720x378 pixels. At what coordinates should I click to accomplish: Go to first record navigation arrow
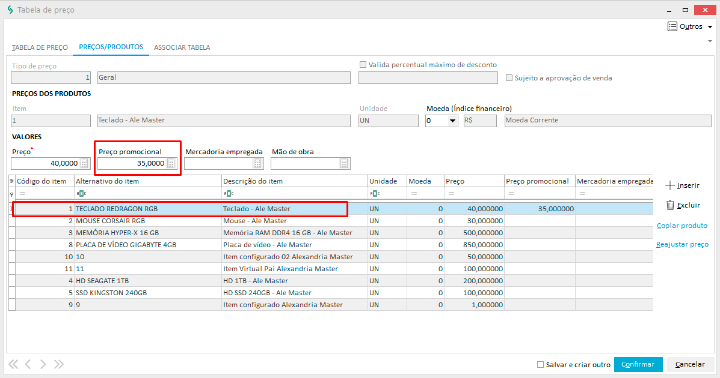click(x=13, y=364)
